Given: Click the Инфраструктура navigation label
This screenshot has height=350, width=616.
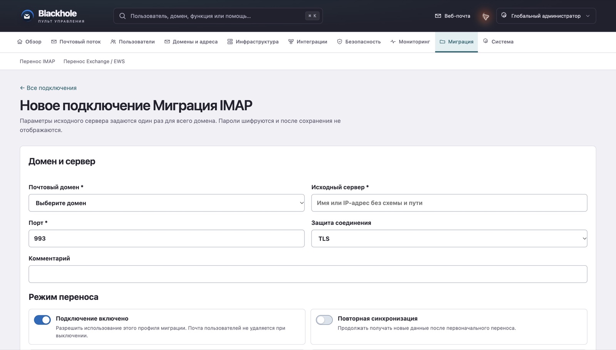Looking at the screenshot, I should coord(257,42).
